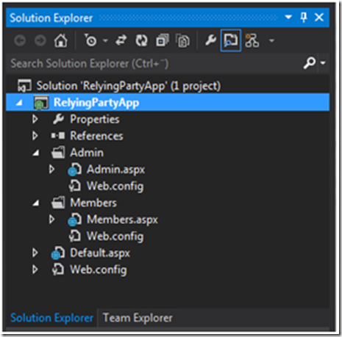Expand the root Web.config node

[35, 269]
